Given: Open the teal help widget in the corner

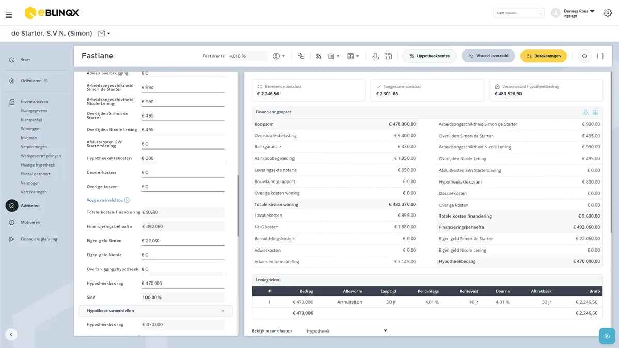Looking at the screenshot, I should tap(607, 336).
